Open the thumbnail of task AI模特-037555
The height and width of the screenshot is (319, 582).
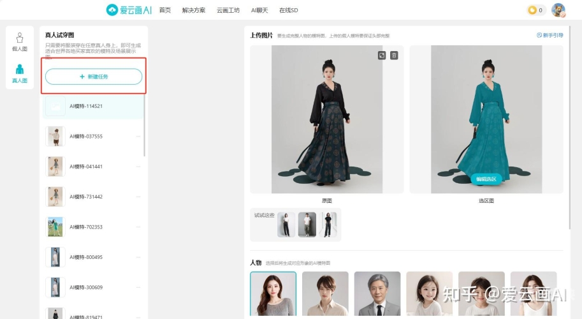coord(55,137)
